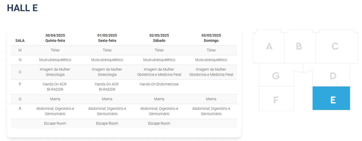This screenshot has height=141, width=362.
Task: Select Hall C on the floor map
Action: click(335, 46)
